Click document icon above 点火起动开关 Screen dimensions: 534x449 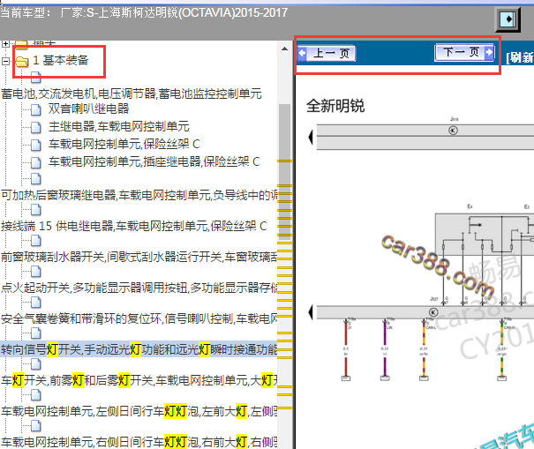[36, 272]
